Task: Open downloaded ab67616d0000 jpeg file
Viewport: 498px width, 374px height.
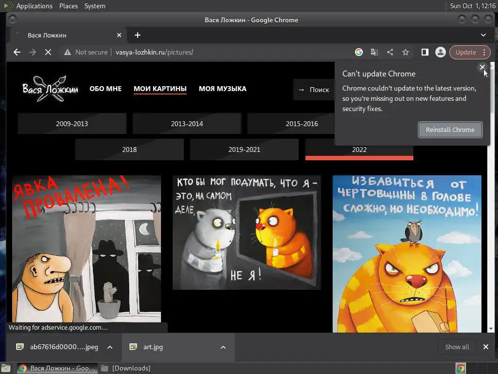Action: click(58, 347)
